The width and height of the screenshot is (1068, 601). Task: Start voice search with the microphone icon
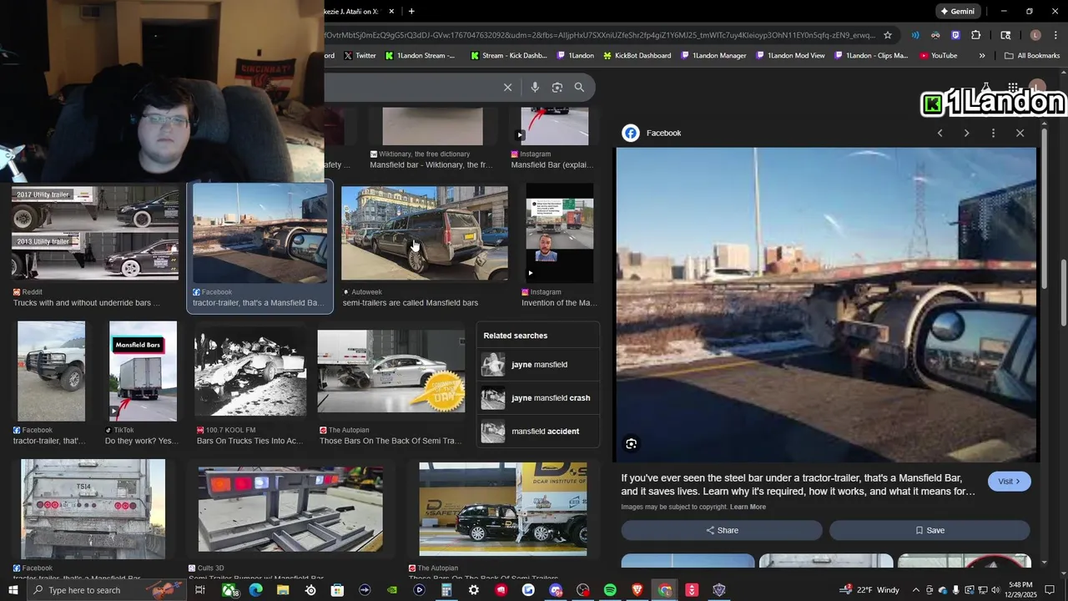[535, 87]
